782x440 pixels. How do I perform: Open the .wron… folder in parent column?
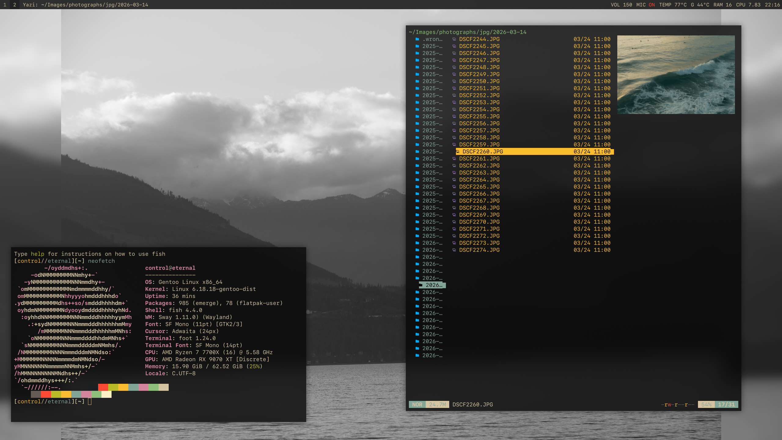[432, 39]
